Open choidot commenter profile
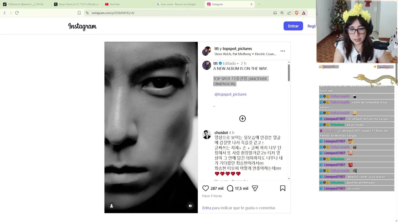Image resolution: width=398 pixels, height=223 pixels. 221,133
